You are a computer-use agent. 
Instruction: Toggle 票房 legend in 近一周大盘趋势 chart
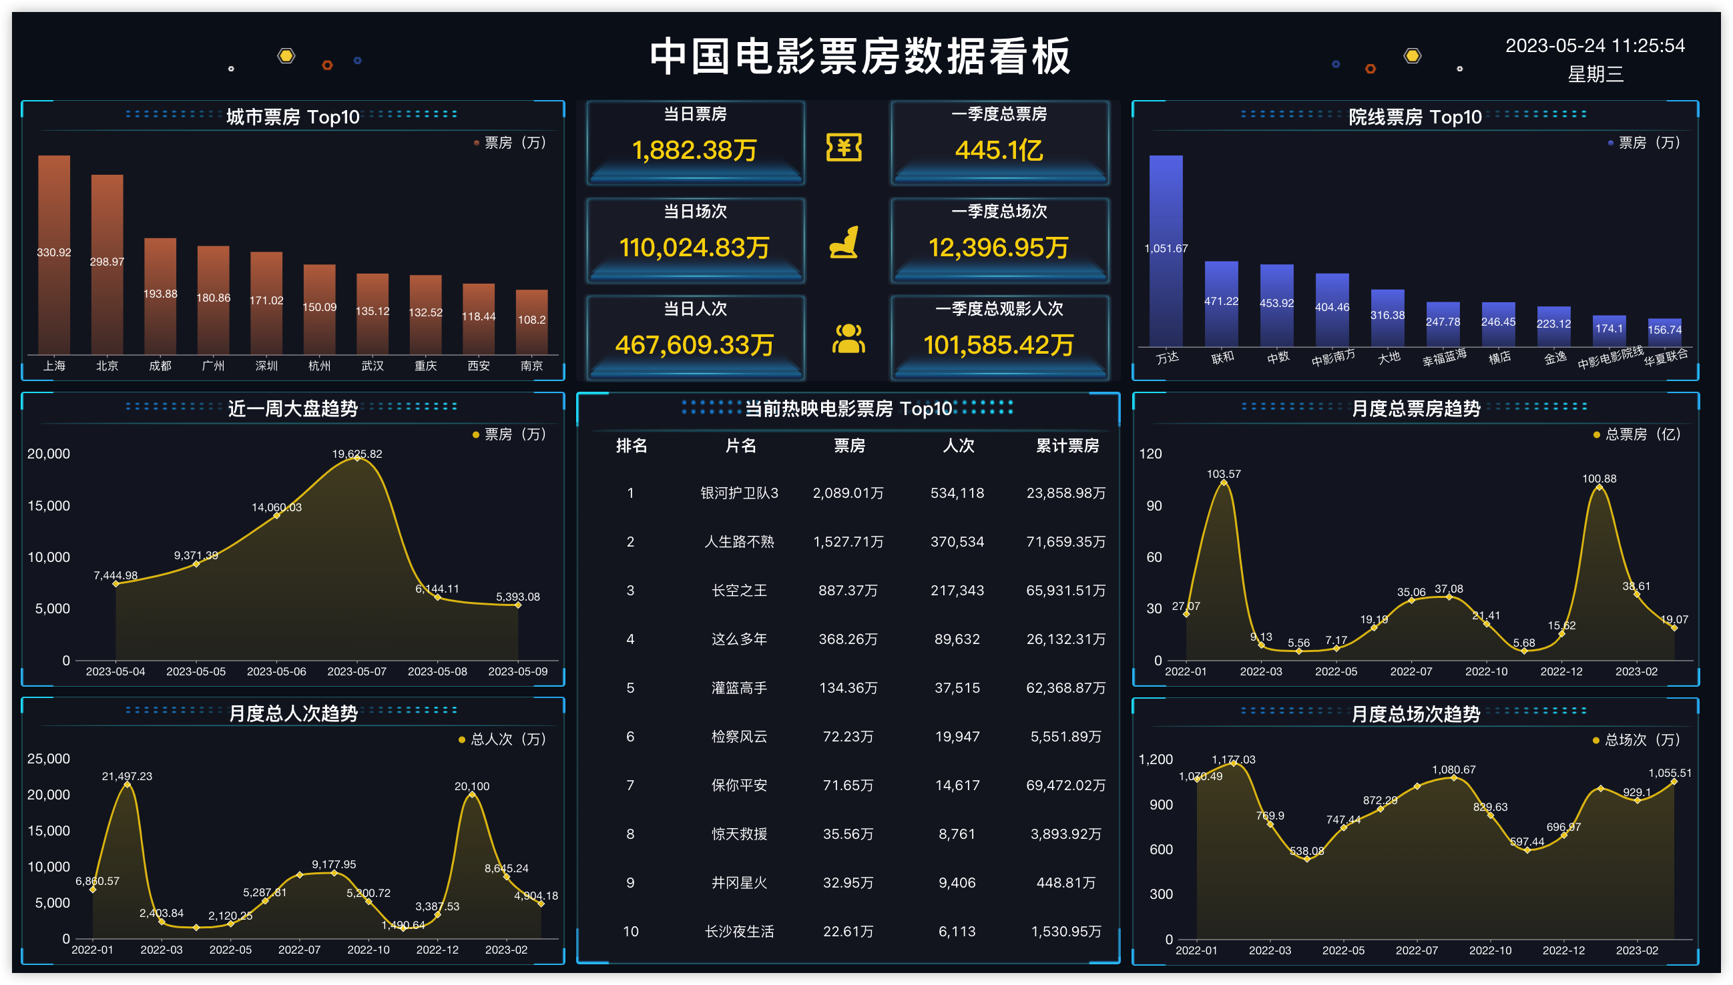[509, 434]
